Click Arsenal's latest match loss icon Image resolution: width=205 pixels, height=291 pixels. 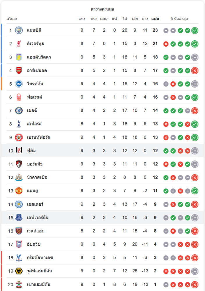[195, 70]
